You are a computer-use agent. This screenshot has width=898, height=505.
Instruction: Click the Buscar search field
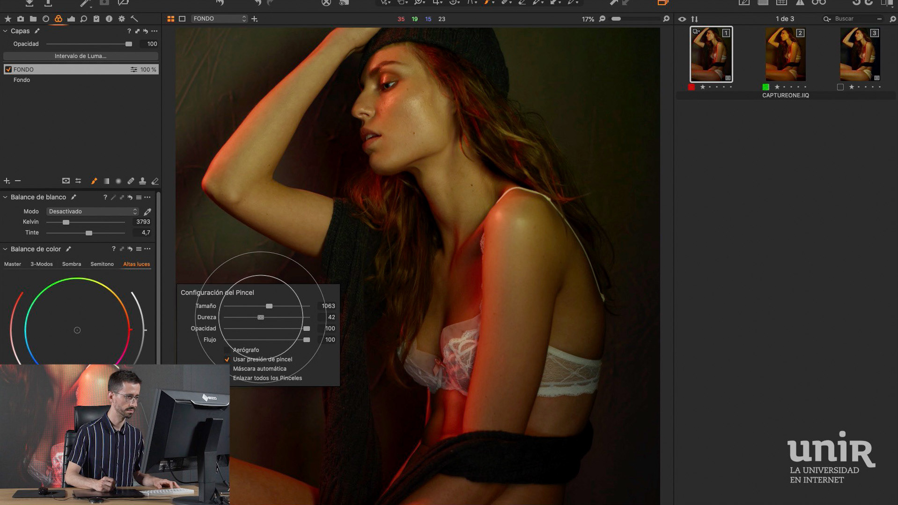(x=852, y=19)
